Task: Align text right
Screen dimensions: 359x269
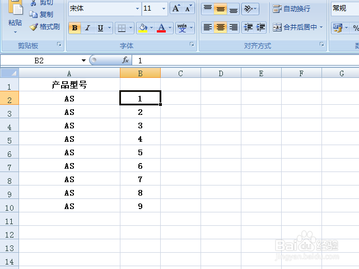Action: 233,27
